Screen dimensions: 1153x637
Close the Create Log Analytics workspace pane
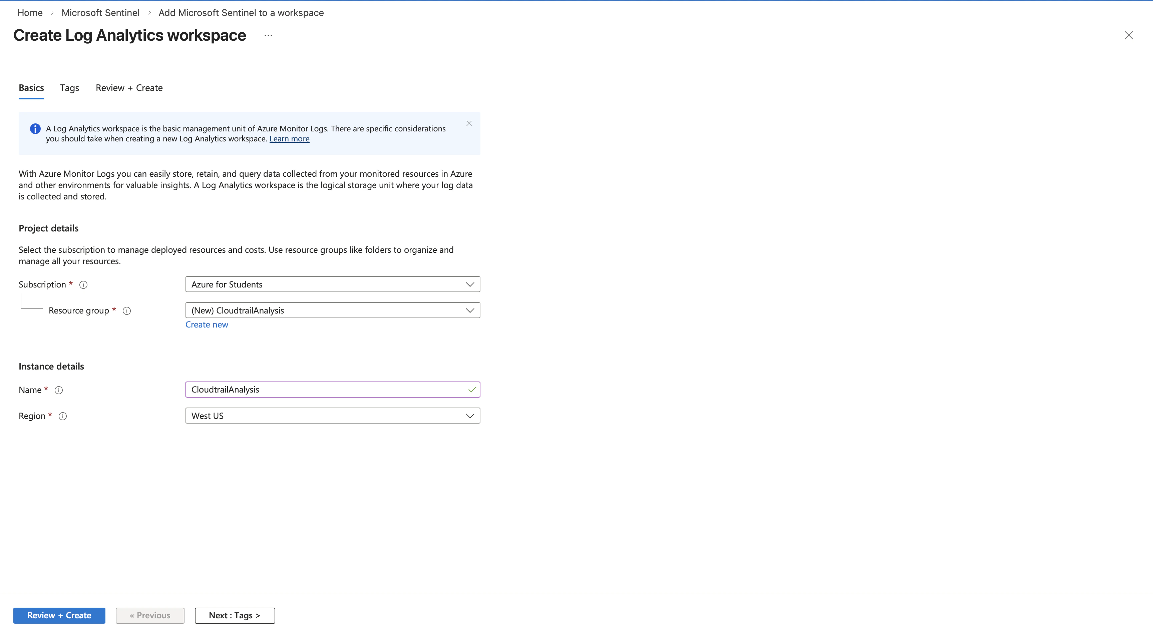1129,35
